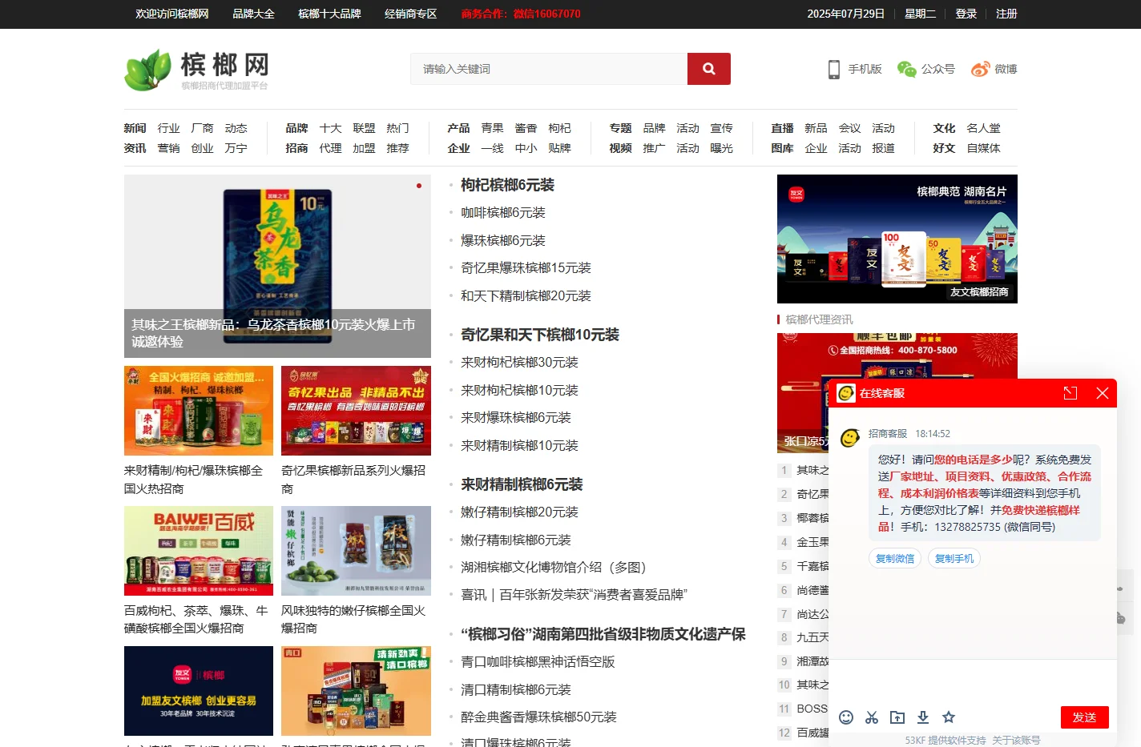Open 曝光 under 视频 navigation
1141x747 pixels.
pos(721,148)
